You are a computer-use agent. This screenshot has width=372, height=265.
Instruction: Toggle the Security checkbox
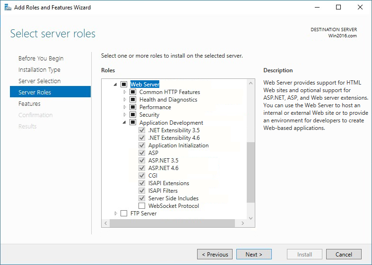[133, 115]
